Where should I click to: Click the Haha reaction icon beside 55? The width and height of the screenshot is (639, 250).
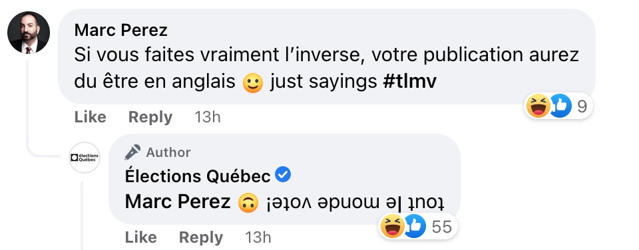pyautogui.click(x=391, y=226)
